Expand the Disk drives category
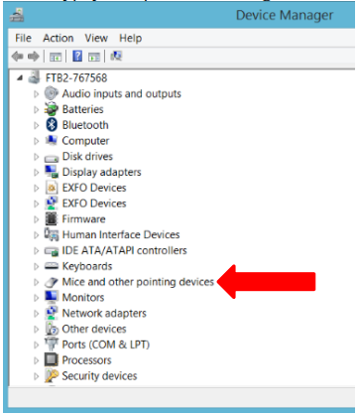Screen dimensions: 359x415 pos(36,157)
